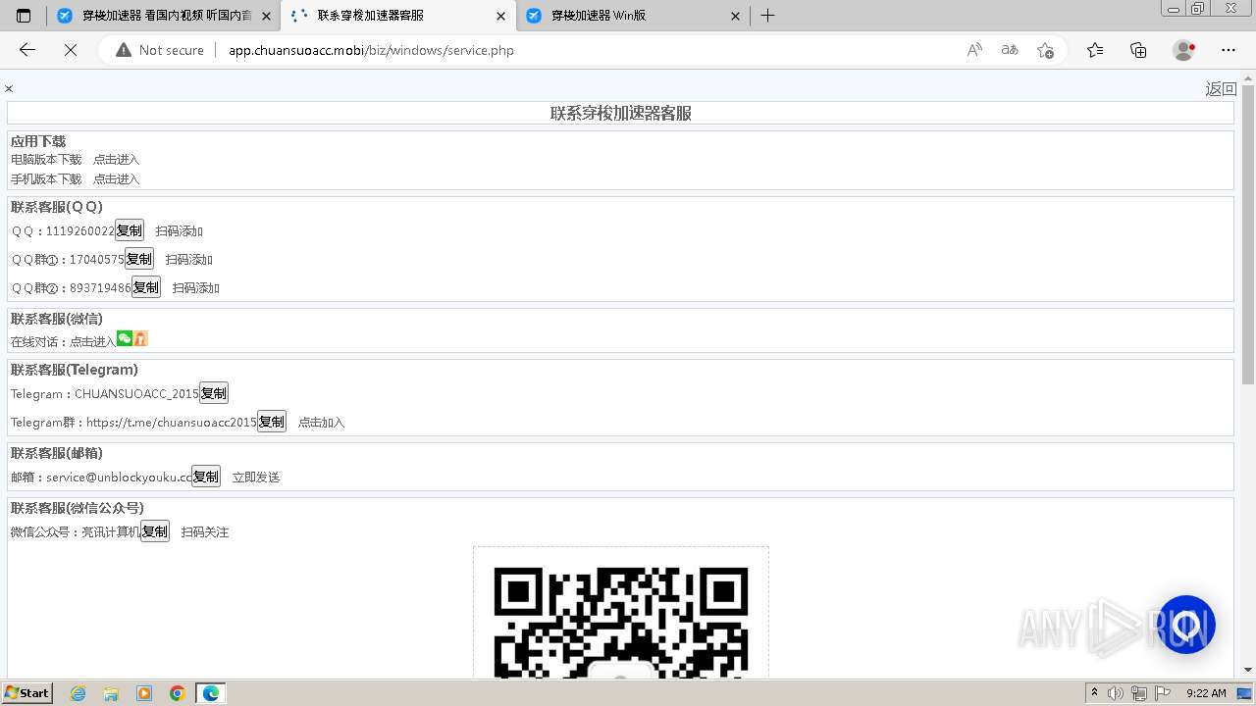Click the network tray icon
1256x706 pixels.
click(1138, 693)
